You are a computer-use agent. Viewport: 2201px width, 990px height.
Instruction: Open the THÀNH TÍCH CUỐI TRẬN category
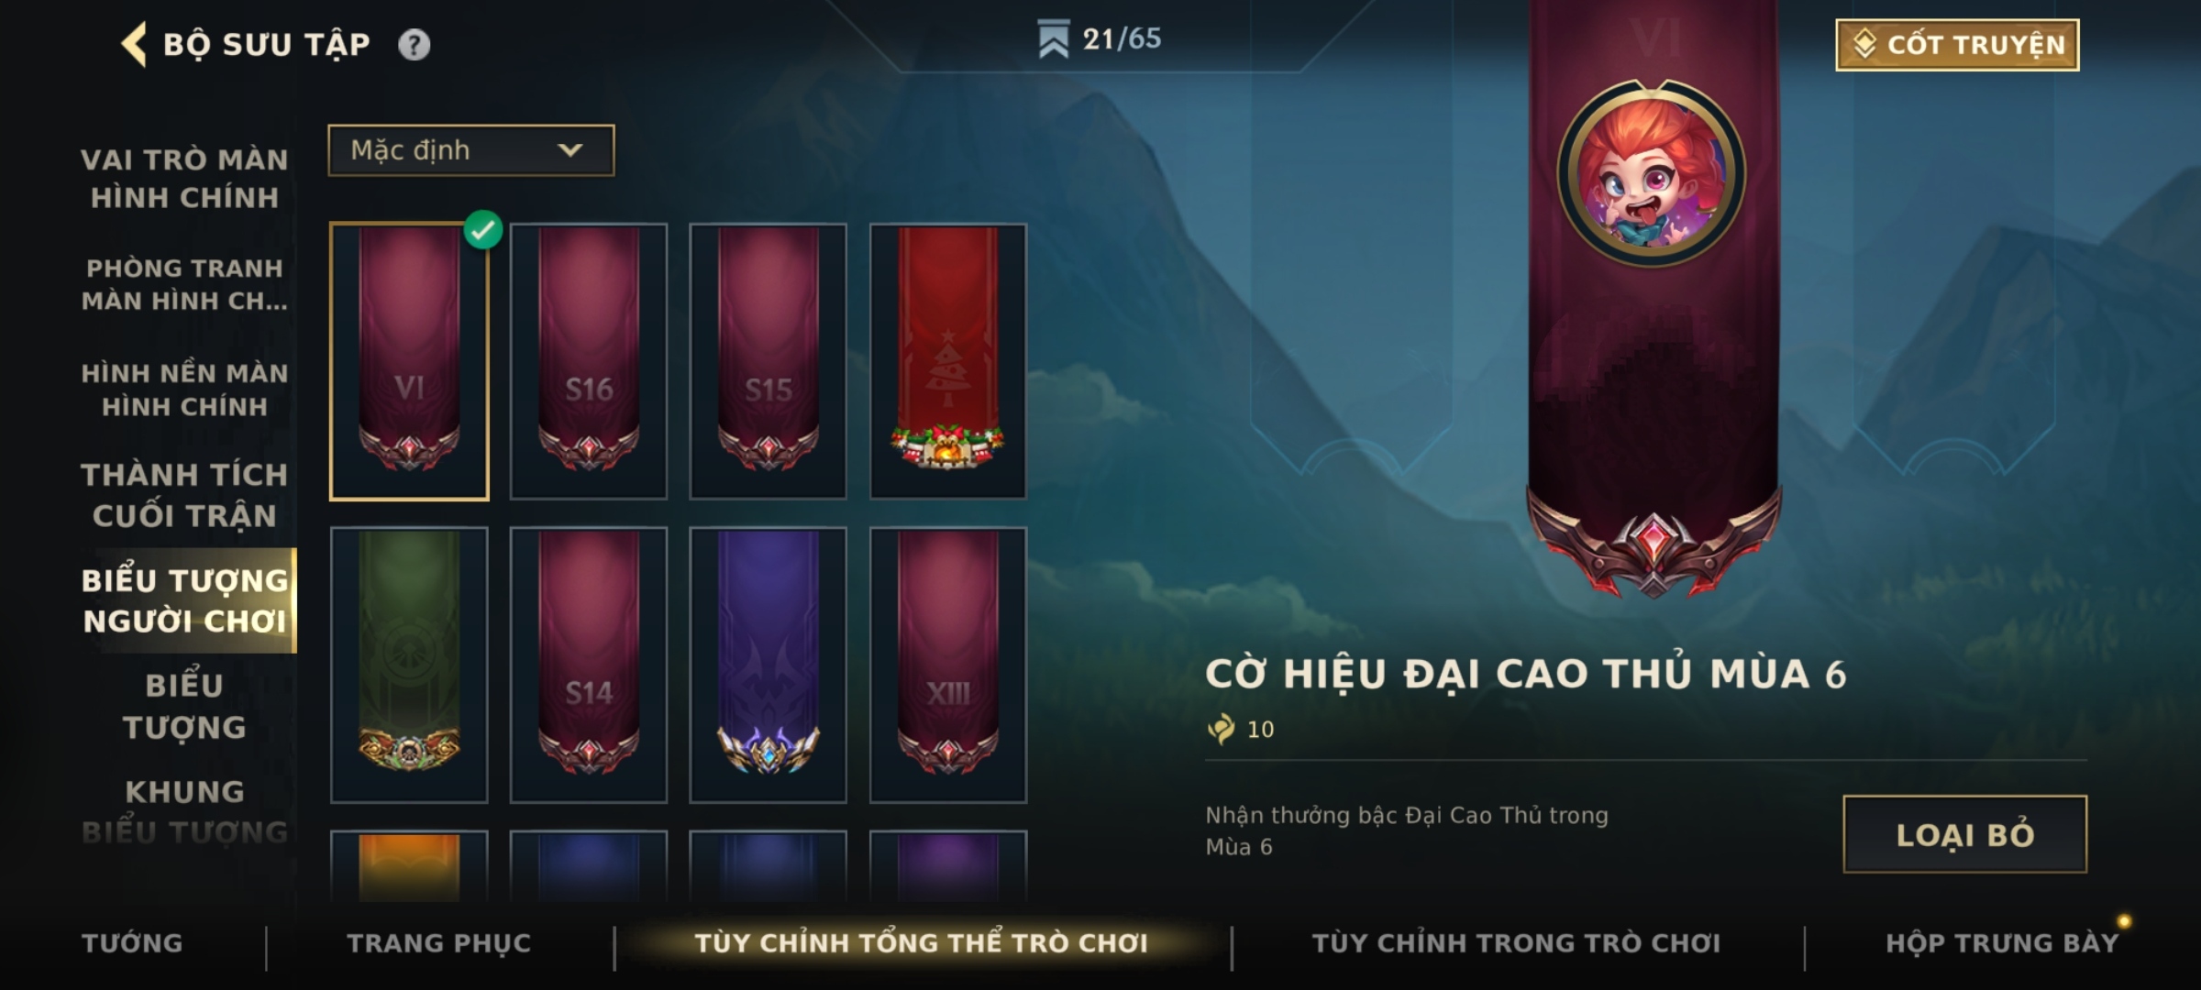pyautogui.click(x=184, y=495)
